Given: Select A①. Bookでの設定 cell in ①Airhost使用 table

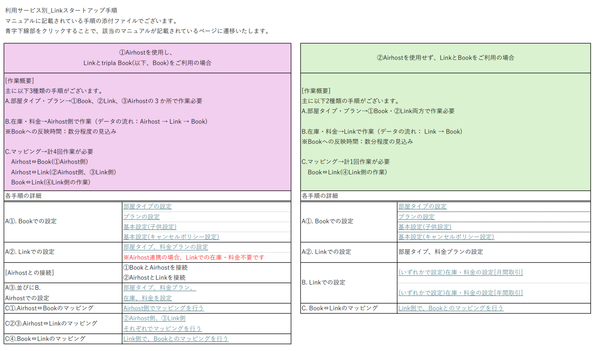Looking at the screenshot, I should (x=63, y=222).
